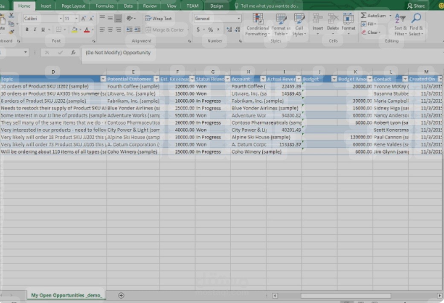Increase font size icon
The image size is (444, 303).
(84, 19)
